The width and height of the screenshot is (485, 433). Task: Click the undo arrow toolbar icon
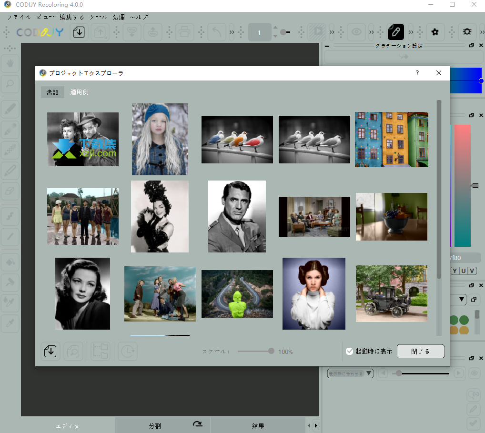[x=217, y=32]
